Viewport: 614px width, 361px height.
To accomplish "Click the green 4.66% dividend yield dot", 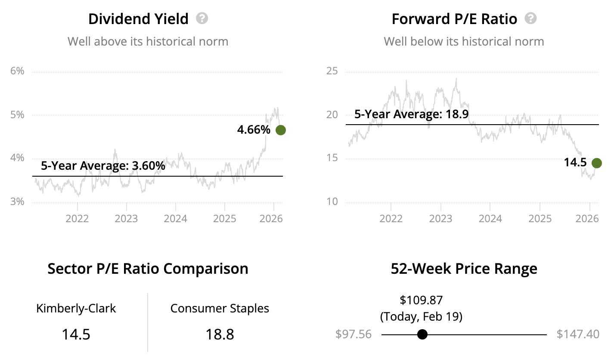I will tap(280, 130).
